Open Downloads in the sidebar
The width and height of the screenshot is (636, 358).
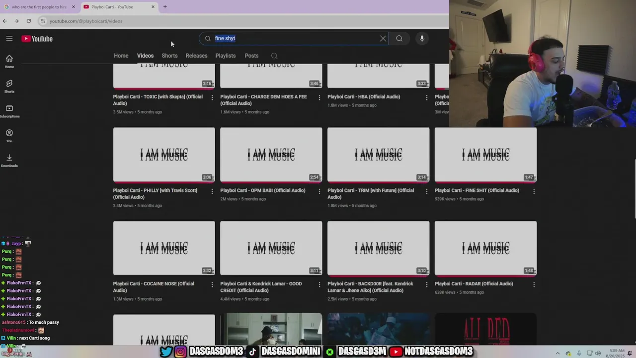coord(9,161)
